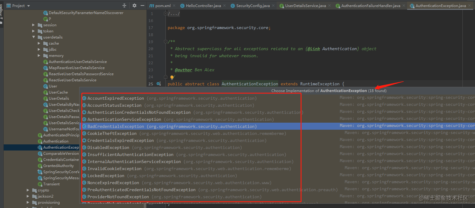This screenshot has height=208, width=475.
Task: Expand the session folder
Action: pos(34,25)
